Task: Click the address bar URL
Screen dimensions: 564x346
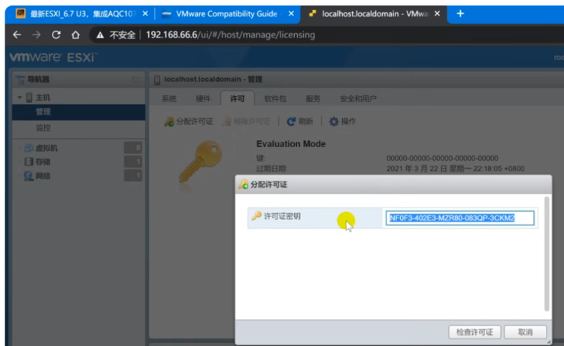Action: [x=230, y=35]
